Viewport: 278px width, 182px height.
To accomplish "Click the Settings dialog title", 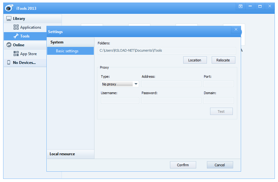I will [x=55, y=32].
